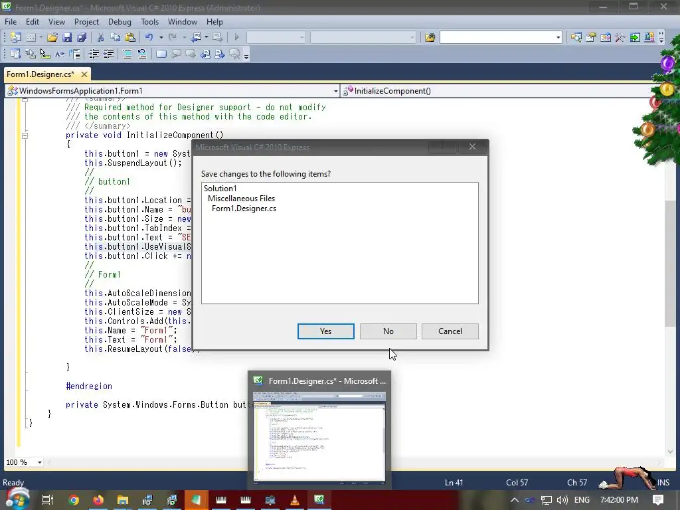680x510 pixels.
Task: Open the Undo history dropdown arrow
Action: click(x=161, y=37)
